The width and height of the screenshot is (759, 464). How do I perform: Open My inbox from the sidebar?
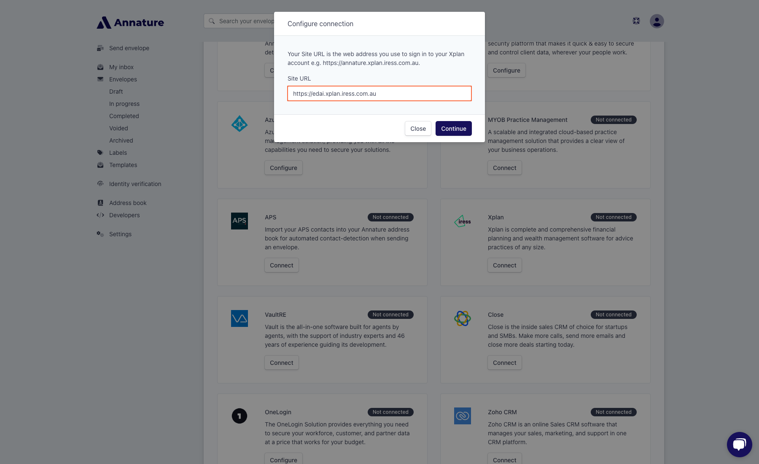(x=121, y=67)
